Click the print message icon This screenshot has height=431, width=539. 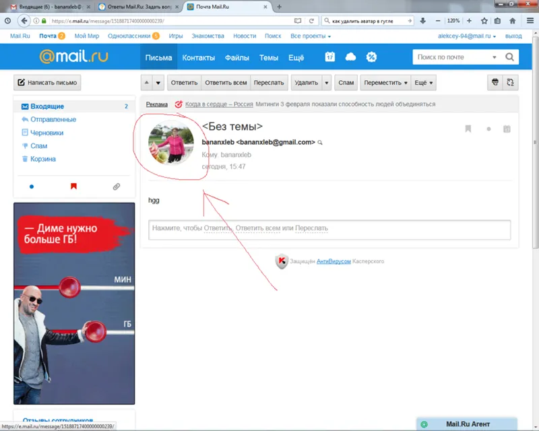coord(495,82)
